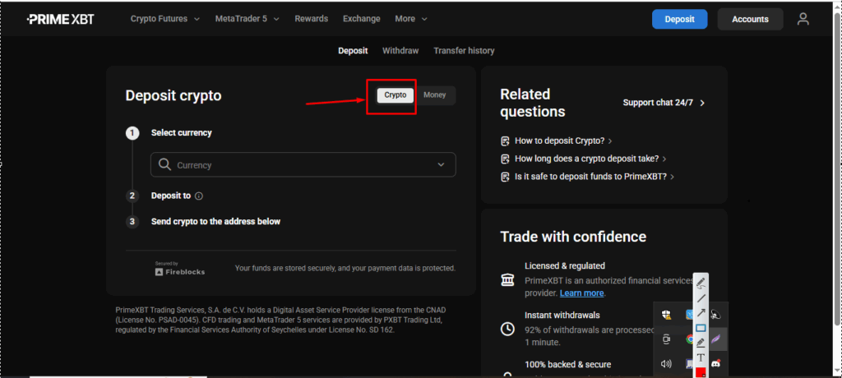
Task: Switch deposit type to Crypto
Action: 396,95
